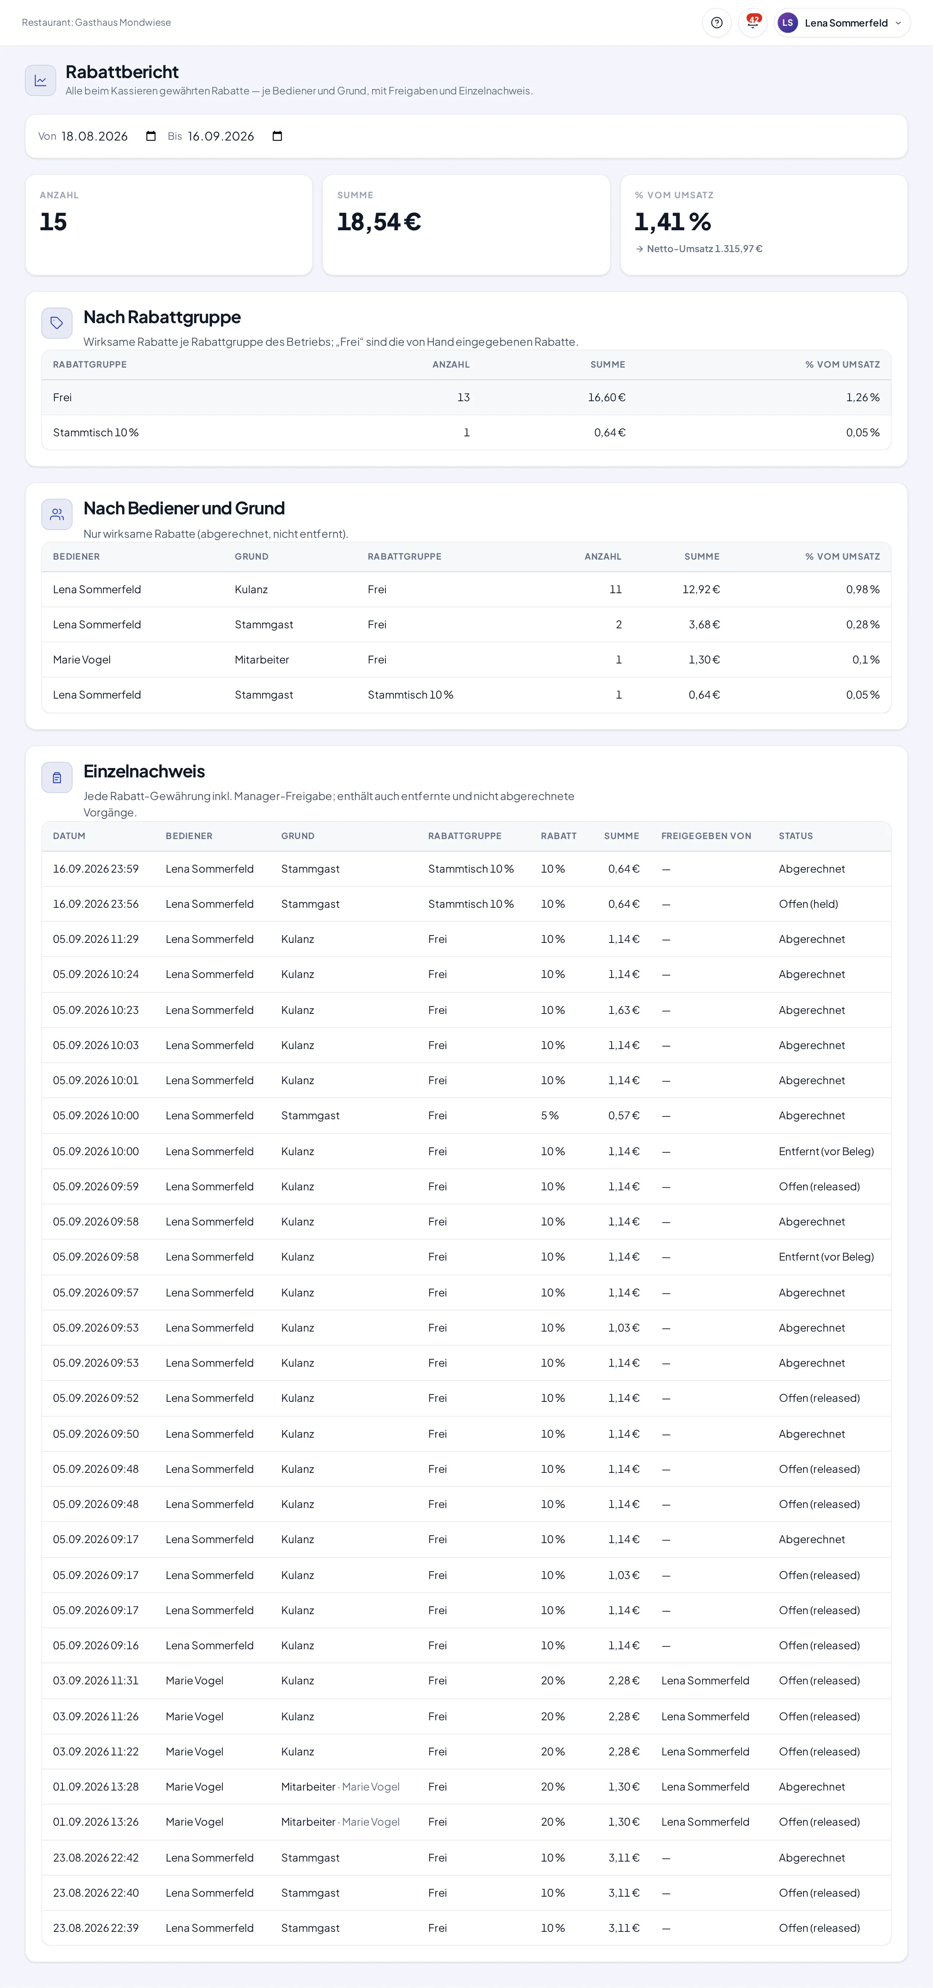
Task: Open notifications bell with 42 badge
Action: (x=752, y=22)
